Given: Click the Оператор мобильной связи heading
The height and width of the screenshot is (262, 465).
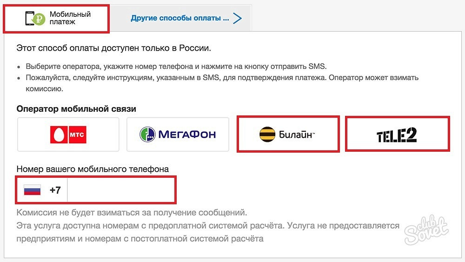Looking at the screenshot, I should (x=76, y=109).
